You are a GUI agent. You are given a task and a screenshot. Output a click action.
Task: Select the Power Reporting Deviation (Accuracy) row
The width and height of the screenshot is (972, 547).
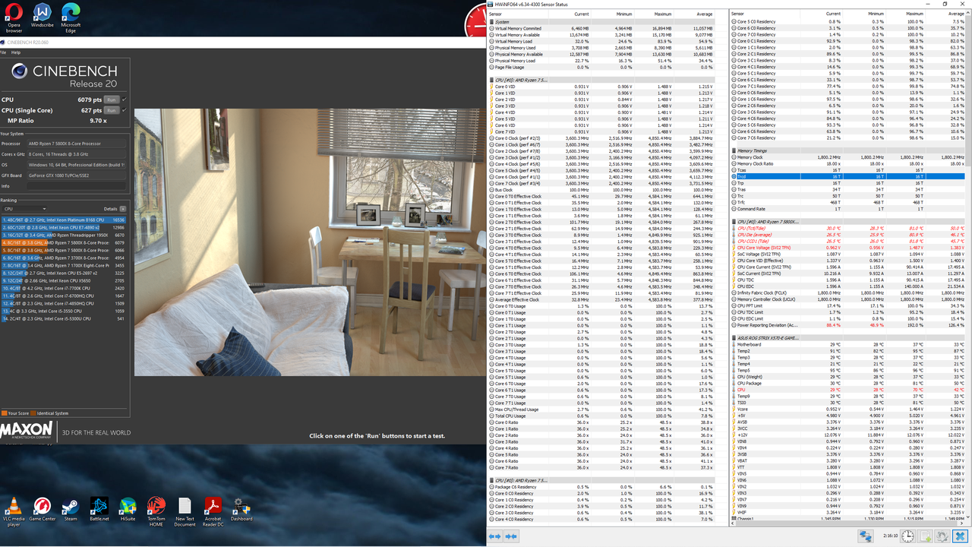848,325
